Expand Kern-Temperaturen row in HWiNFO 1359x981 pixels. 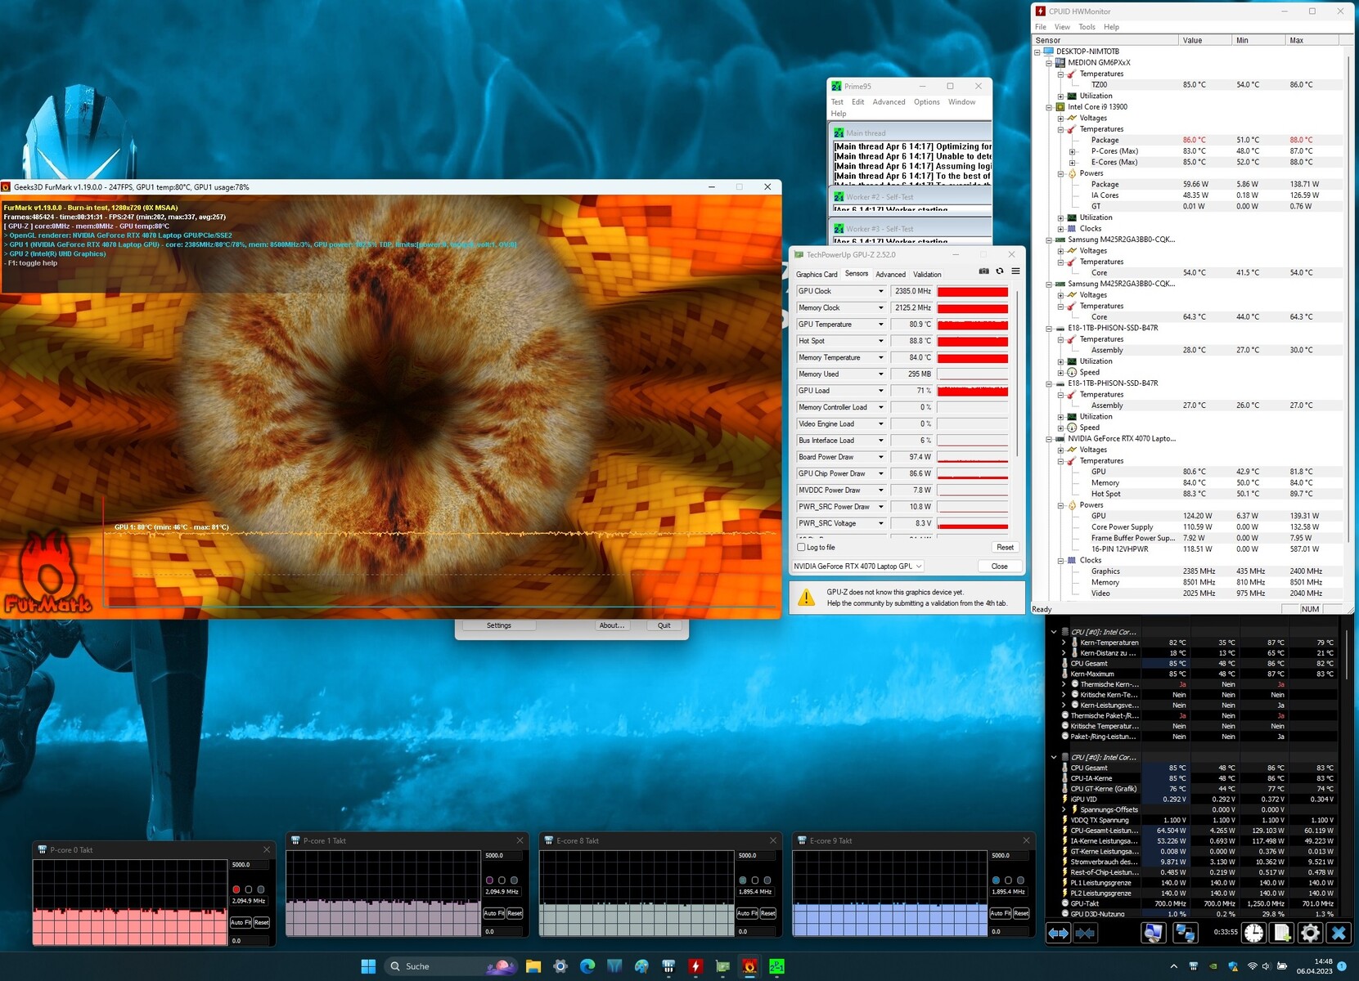1064,643
